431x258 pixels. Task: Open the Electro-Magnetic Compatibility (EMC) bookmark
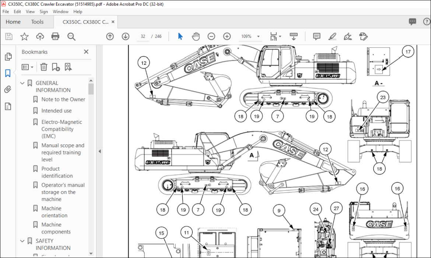click(62, 129)
